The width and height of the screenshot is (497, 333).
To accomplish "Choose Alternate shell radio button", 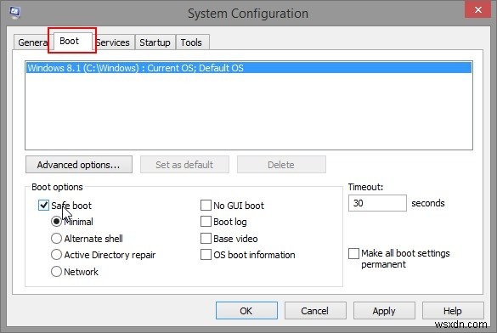I will click(x=56, y=238).
